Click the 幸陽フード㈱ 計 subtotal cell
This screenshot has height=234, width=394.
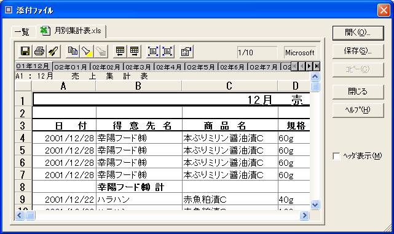[x=139, y=187]
